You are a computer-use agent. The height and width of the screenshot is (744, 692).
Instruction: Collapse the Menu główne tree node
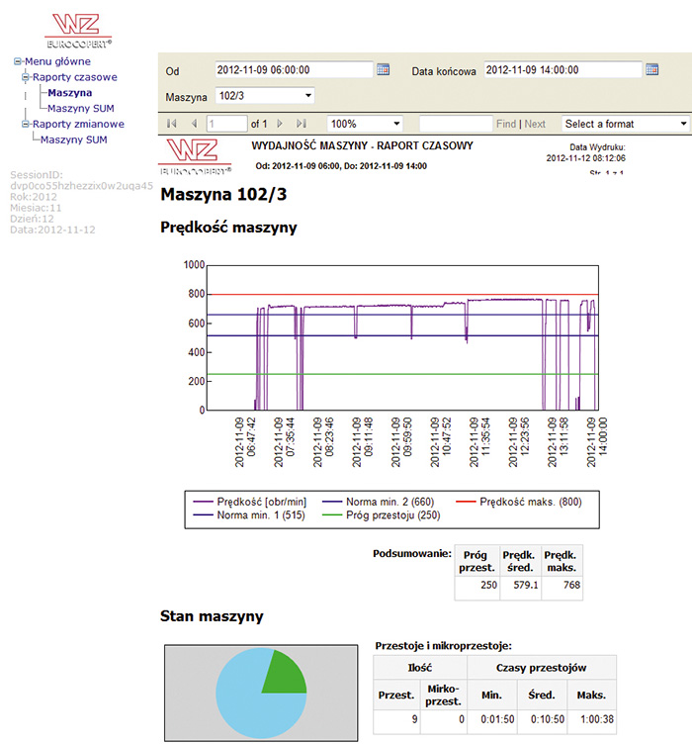pos(18,61)
